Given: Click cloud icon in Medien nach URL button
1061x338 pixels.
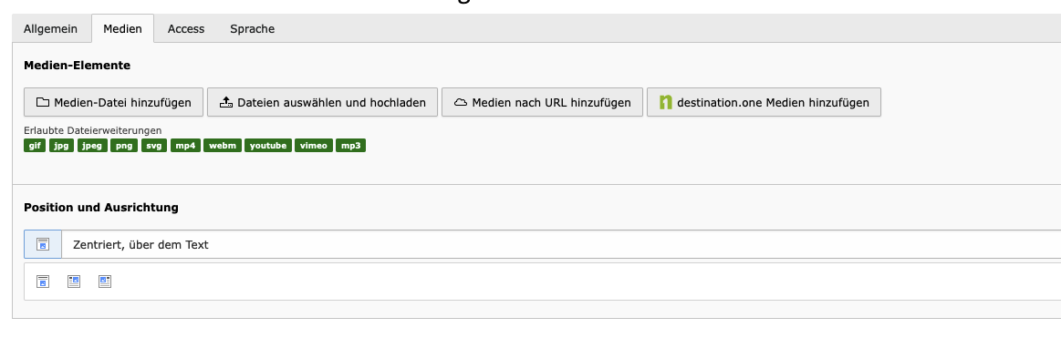Looking at the screenshot, I should click(x=461, y=103).
